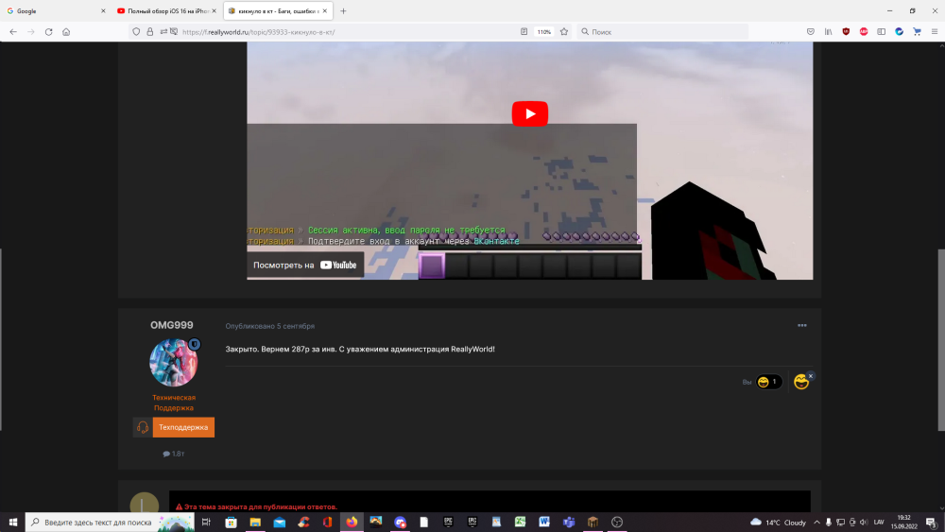The image size is (945, 532).
Task: View the laughing reaction count
Action: pyautogui.click(x=769, y=382)
